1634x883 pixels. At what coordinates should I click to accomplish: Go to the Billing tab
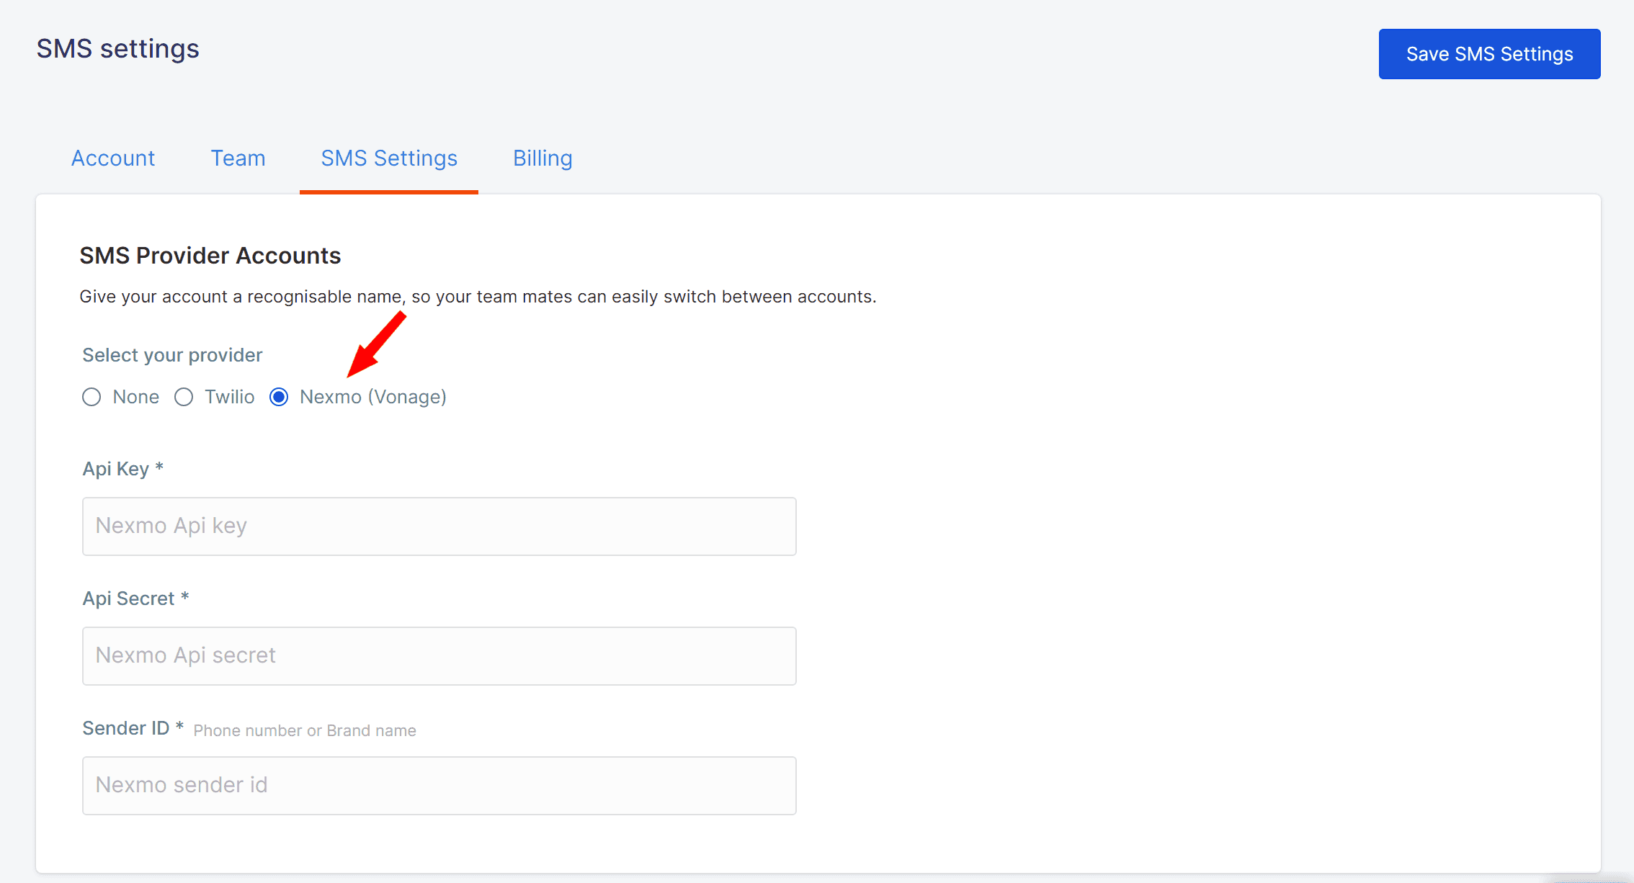(x=543, y=158)
